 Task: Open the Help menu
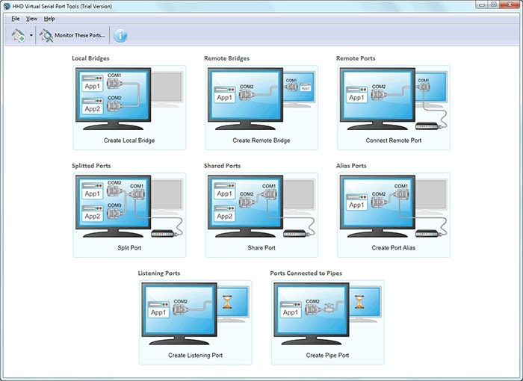49,18
